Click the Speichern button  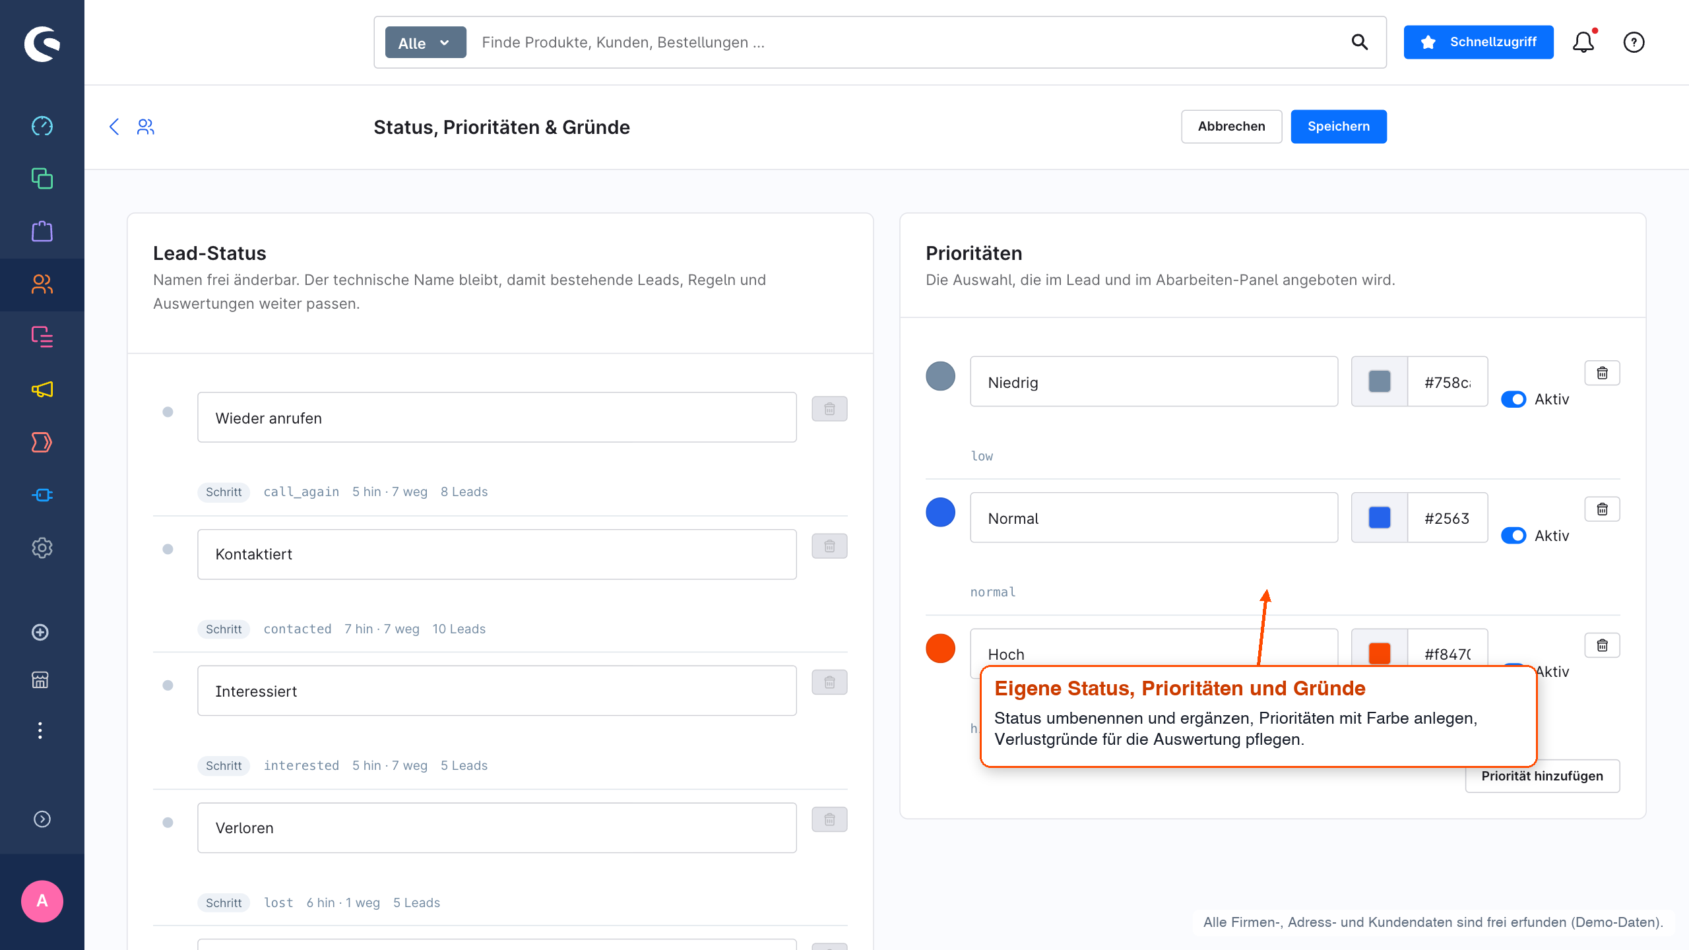pos(1339,127)
